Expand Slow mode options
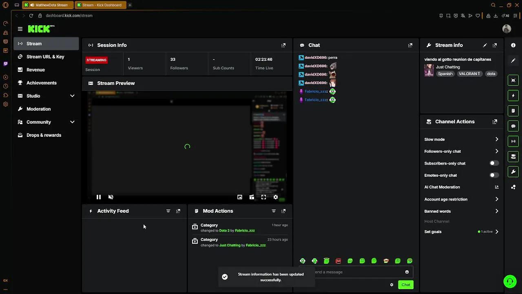 497,139
